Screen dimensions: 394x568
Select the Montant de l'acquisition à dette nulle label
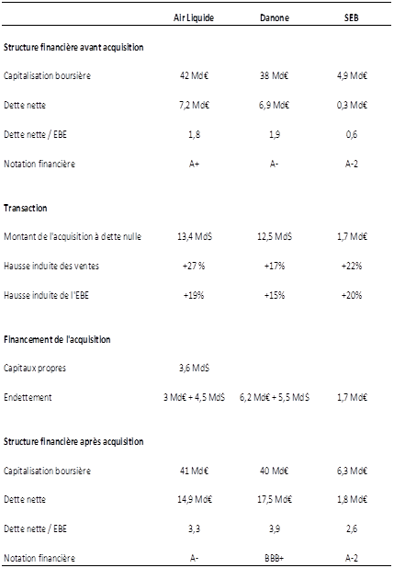(73, 236)
